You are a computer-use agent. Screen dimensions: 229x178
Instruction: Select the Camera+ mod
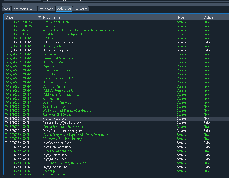[x=49, y=54]
